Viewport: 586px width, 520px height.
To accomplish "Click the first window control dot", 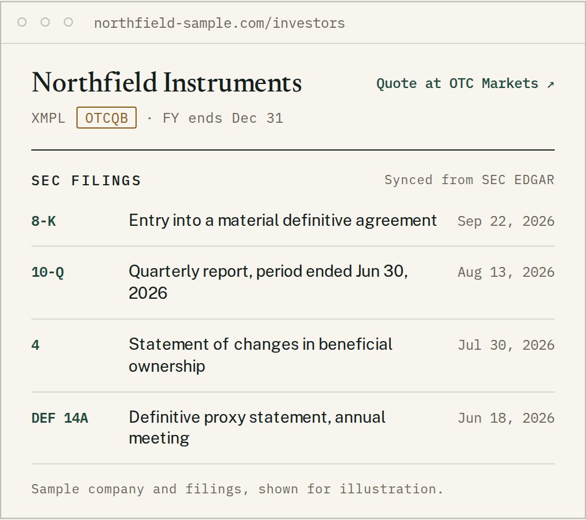I will click(22, 23).
